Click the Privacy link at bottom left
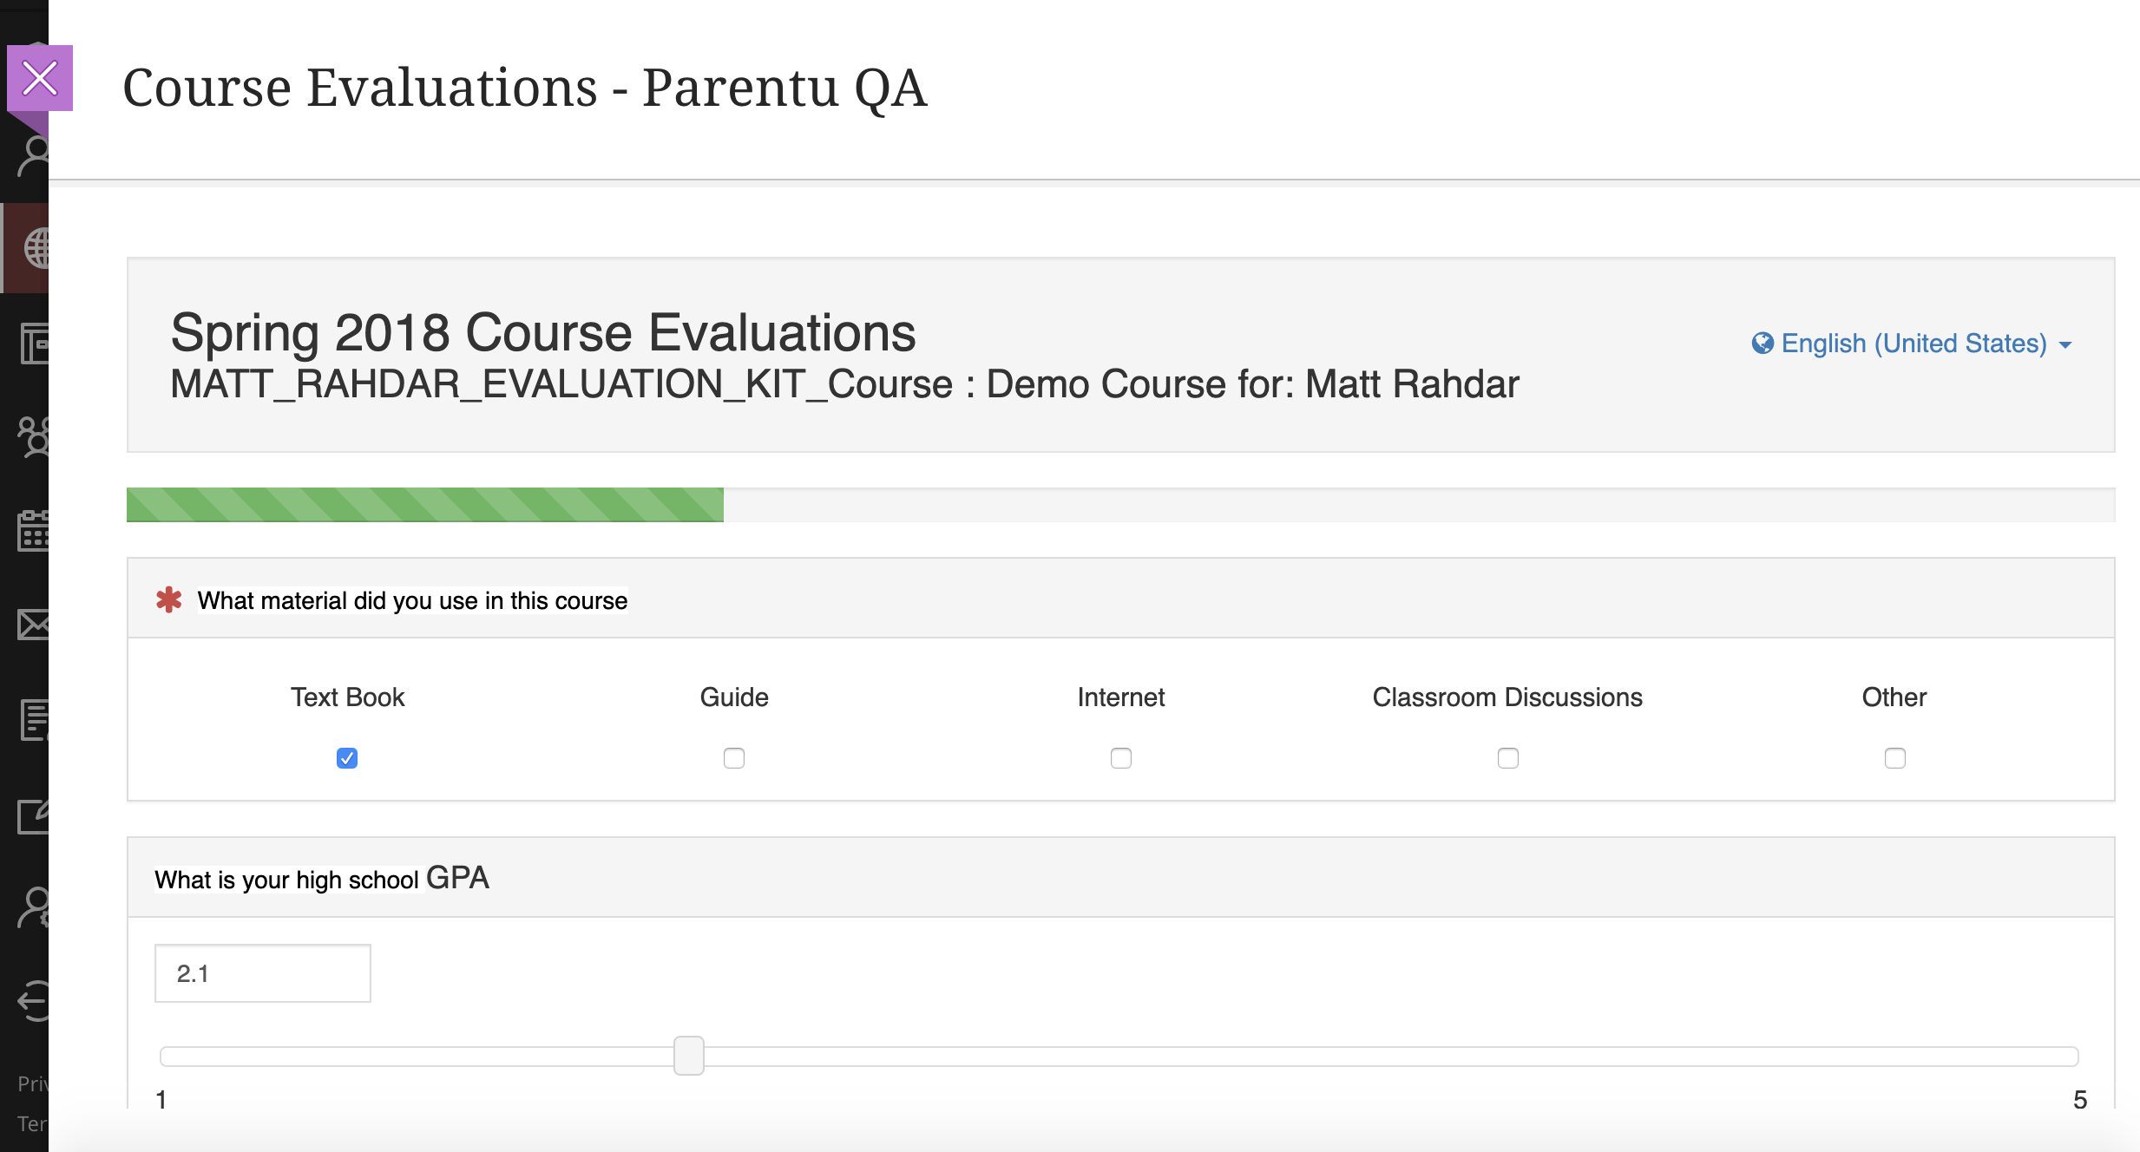Image resolution: width=2140 pixels, height=1152 pixels. (x=33, y=1084)
